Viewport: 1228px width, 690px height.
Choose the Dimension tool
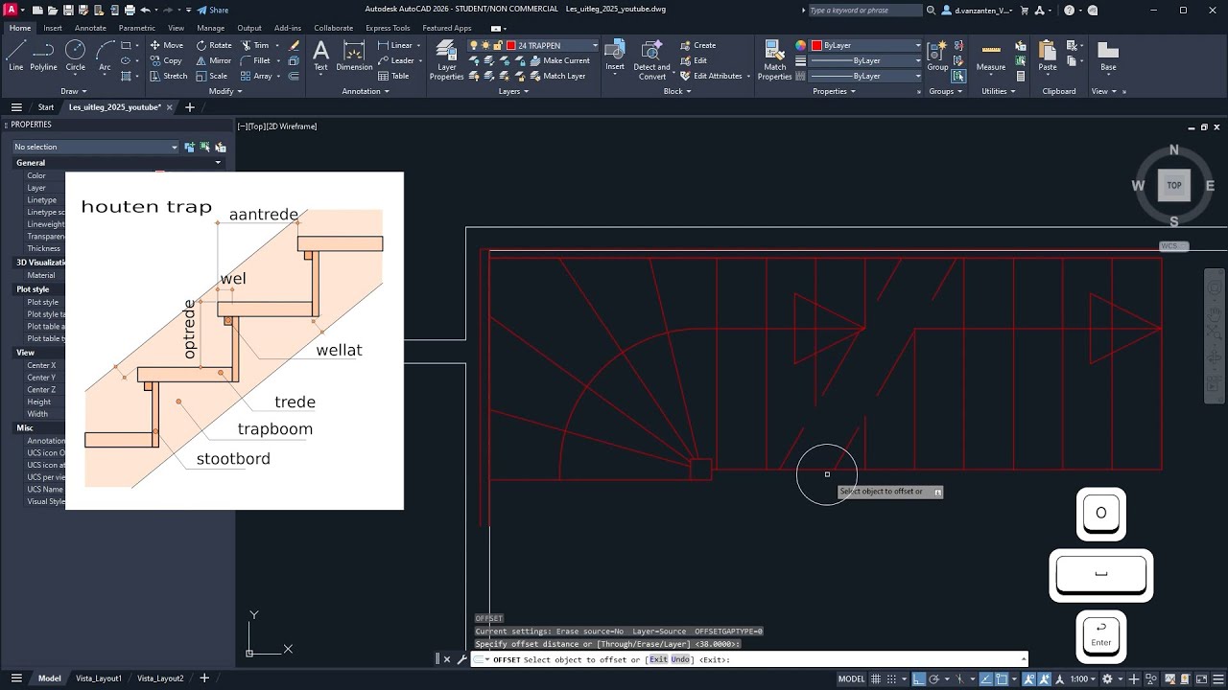point(354,55)
